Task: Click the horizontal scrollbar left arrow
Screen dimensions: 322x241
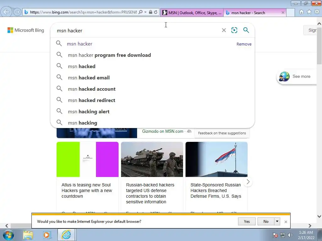Action: [x=7, y=226]
